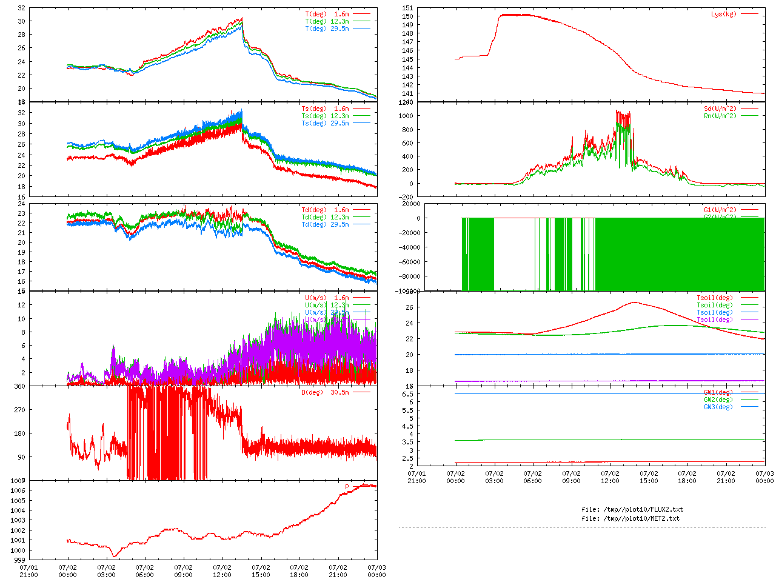The width and height of the screenshot is (776, 582).
Task: Select the 'D(deg) 30.5m' legend label
Action: coord(325,392)
